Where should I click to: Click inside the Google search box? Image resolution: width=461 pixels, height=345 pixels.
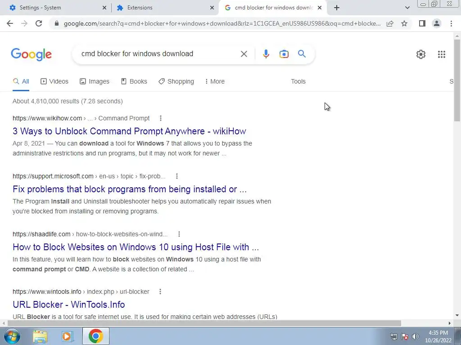tap(159, 54)
